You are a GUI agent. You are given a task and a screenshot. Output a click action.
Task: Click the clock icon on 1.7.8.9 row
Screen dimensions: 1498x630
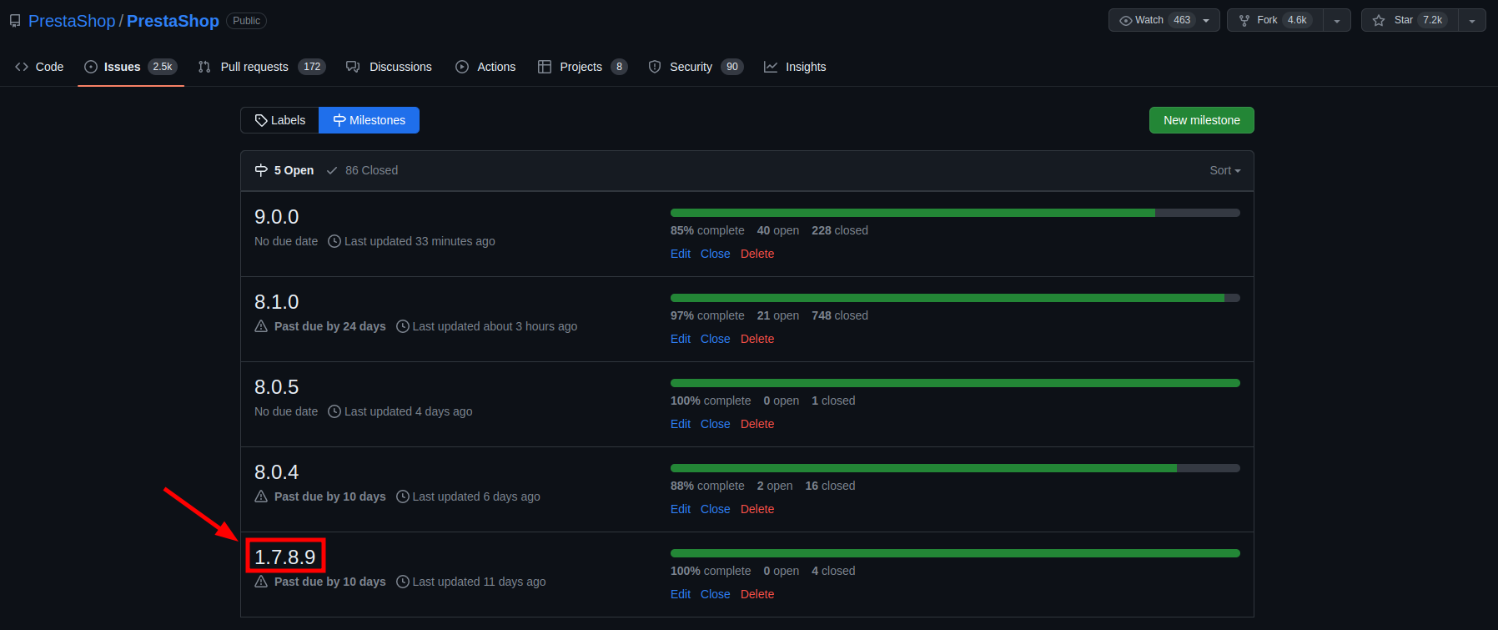(403, 582)
